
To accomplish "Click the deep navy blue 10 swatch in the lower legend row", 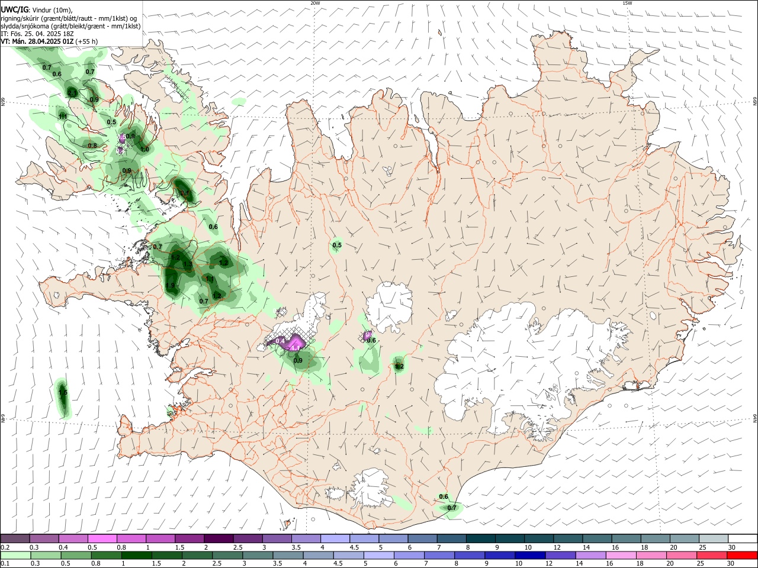I will coord(530,555).
